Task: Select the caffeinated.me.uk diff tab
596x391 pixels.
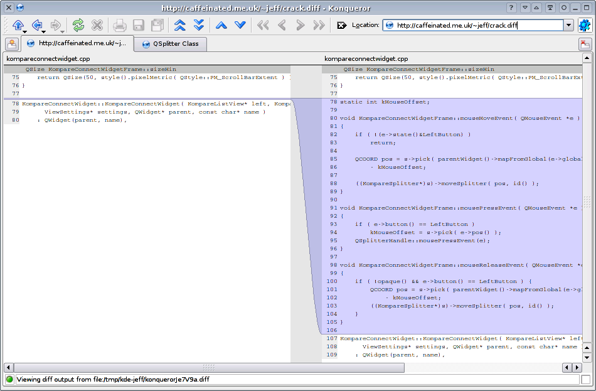Action: point(78,43)
